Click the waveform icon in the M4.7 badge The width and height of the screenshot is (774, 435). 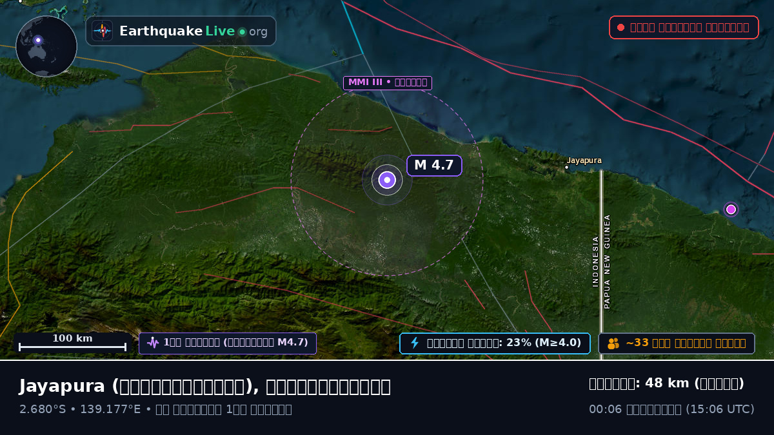click(x=153, y=343)
